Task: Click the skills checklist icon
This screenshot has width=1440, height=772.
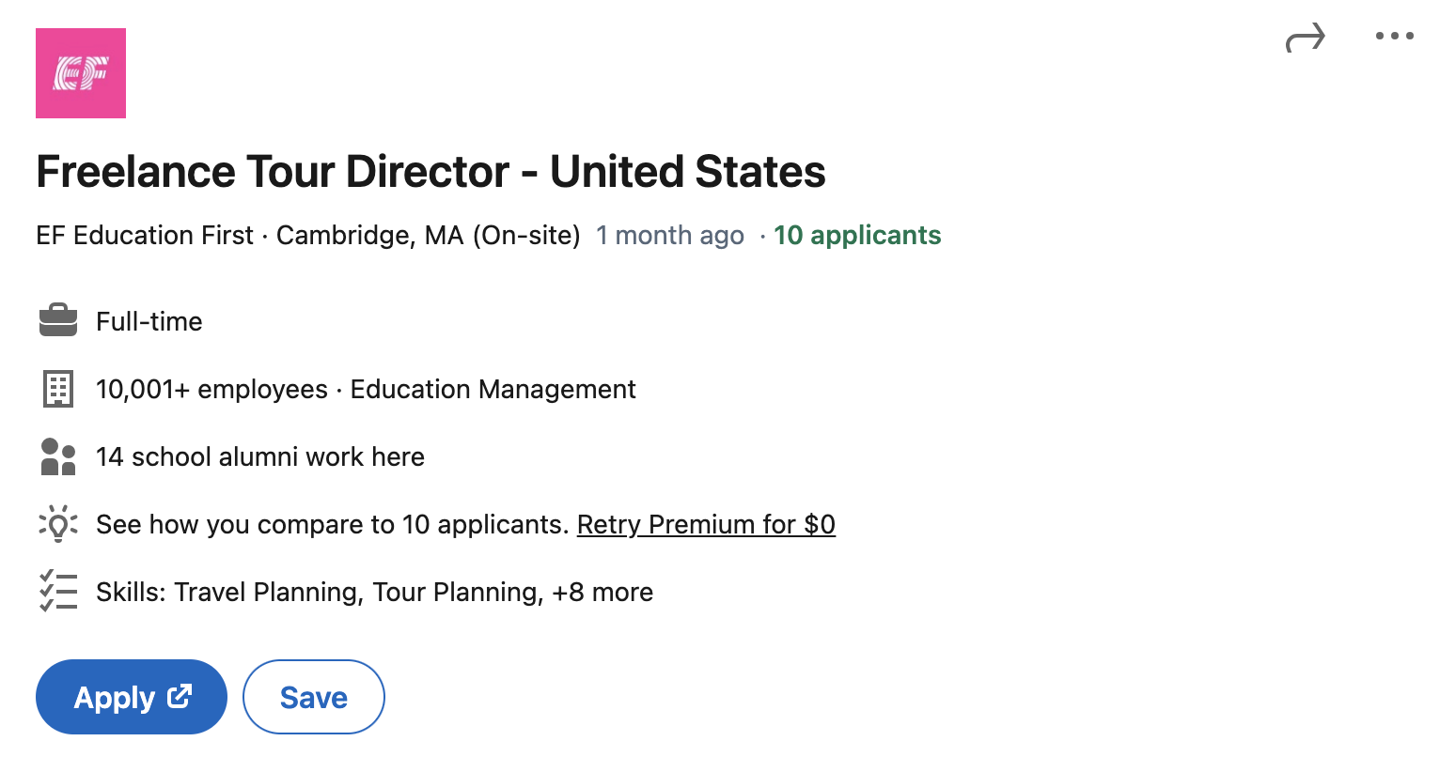Action: pos(58,592)
